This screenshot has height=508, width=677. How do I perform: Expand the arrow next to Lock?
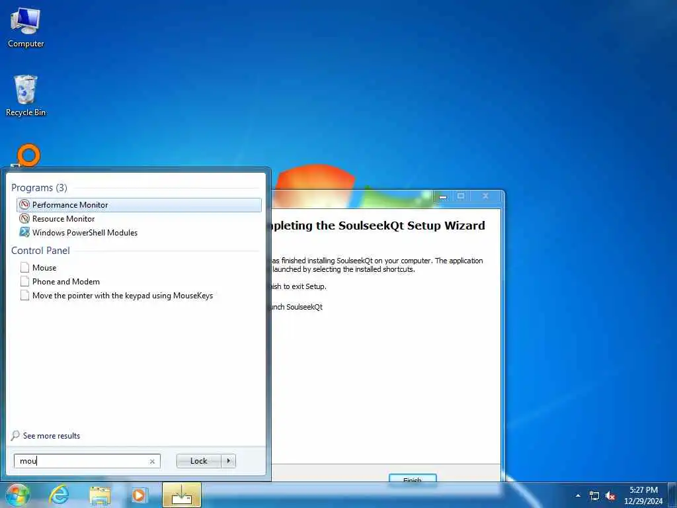[228, 461]
